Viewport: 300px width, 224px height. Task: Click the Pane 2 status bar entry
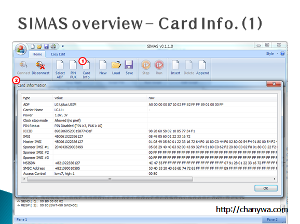272,220
